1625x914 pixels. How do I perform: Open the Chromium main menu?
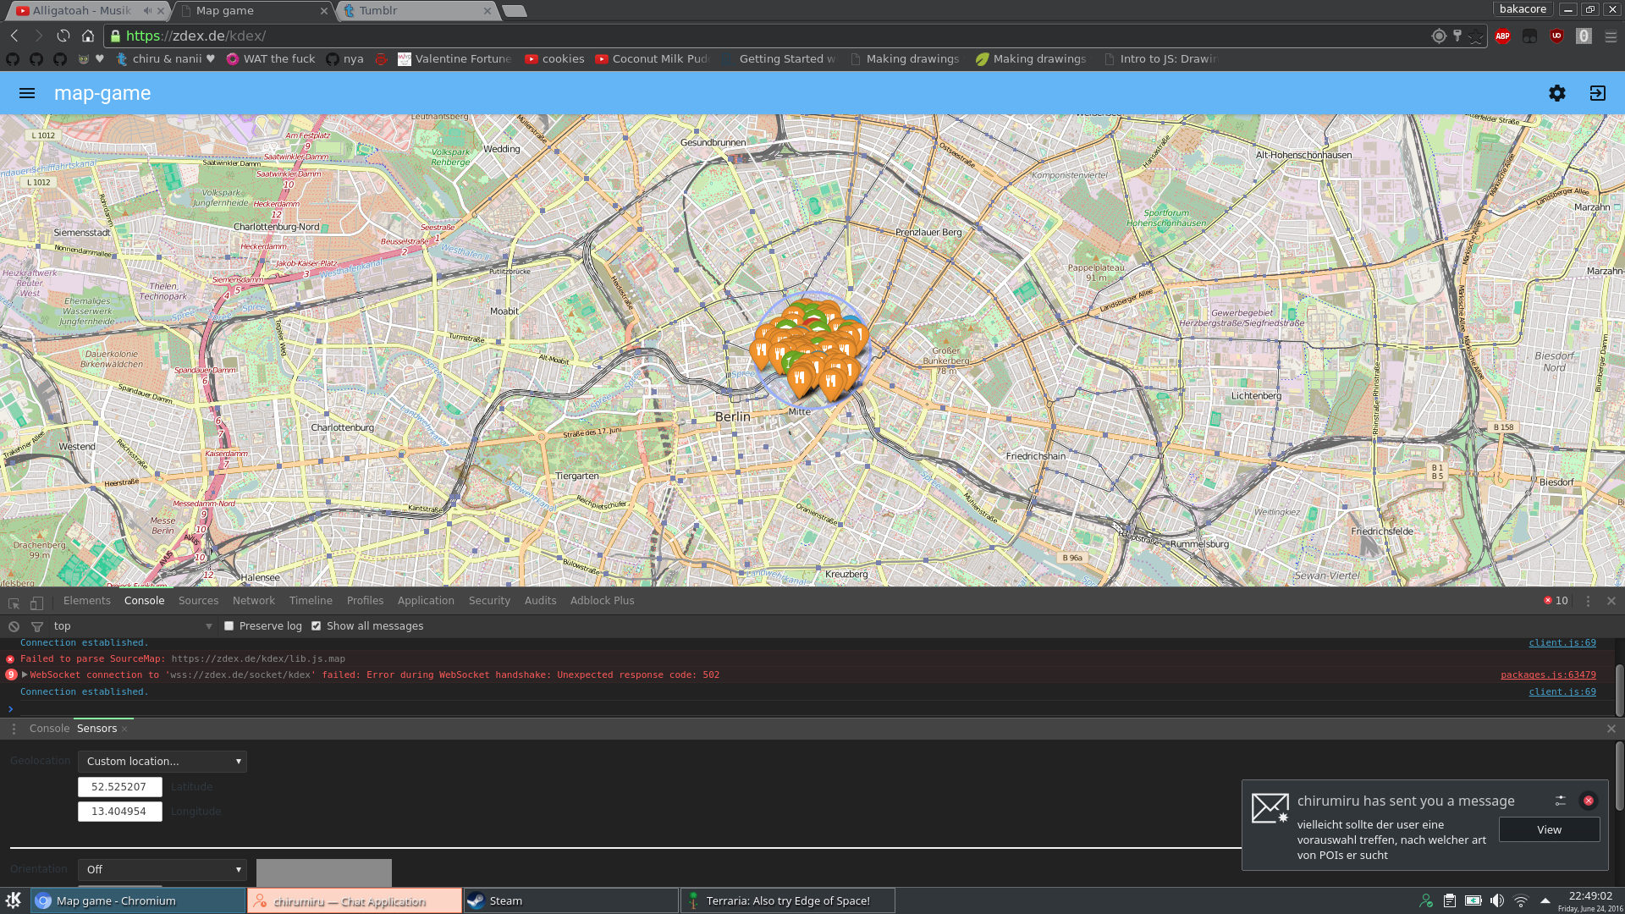click(x=1611, y=36)
